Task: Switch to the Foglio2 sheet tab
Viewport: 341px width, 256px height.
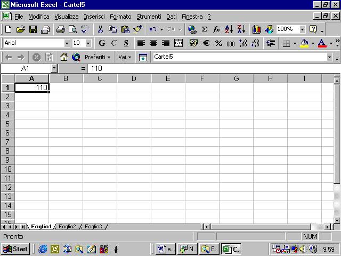Action: point(67,227)
